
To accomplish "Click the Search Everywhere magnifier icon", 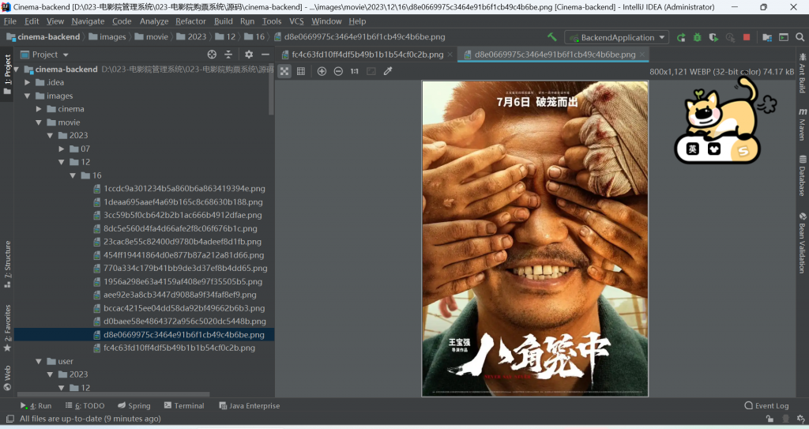I will point(800,37).
